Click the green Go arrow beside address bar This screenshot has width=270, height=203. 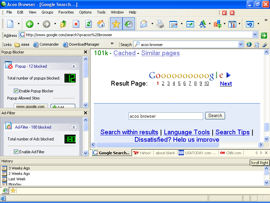pyautogui.click(x=264, y=36)
